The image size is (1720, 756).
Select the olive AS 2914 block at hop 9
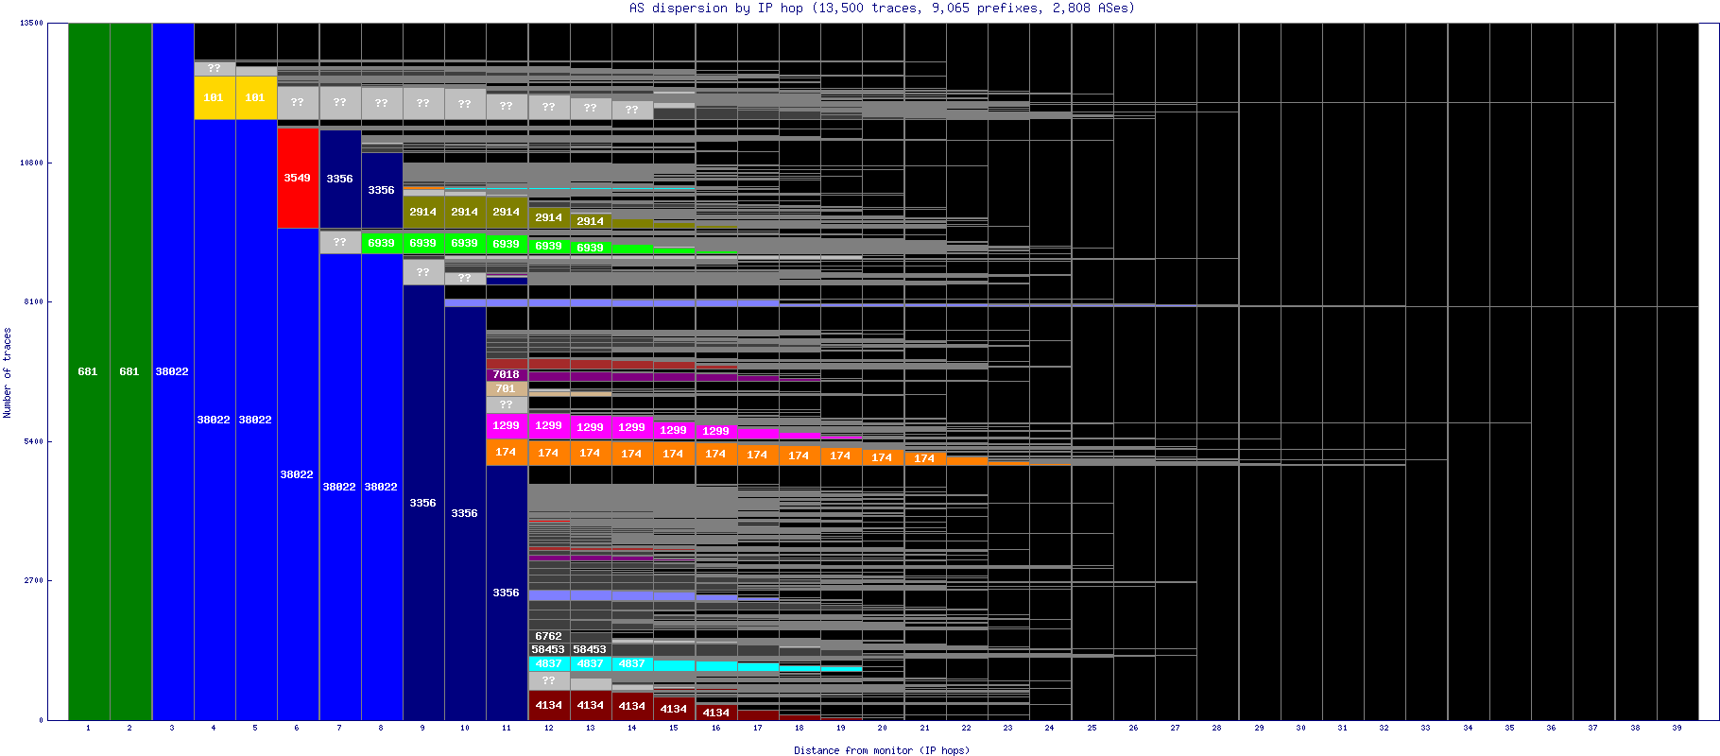423,212
